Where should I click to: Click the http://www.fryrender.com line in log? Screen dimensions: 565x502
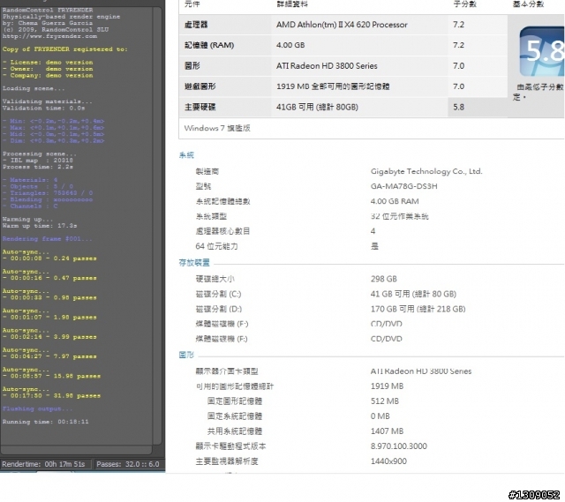pyautogui.click(x=49, y=36)
